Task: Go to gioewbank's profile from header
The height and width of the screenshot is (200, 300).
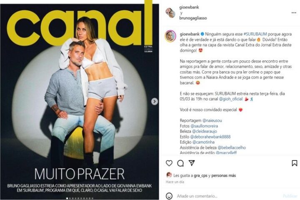Action: (189, 7)
